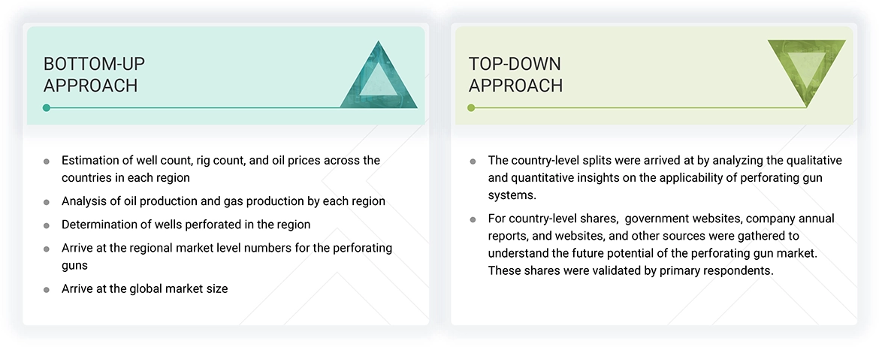Click 'Analysis of oil production and gas production' text

click(x=223, y=201)
